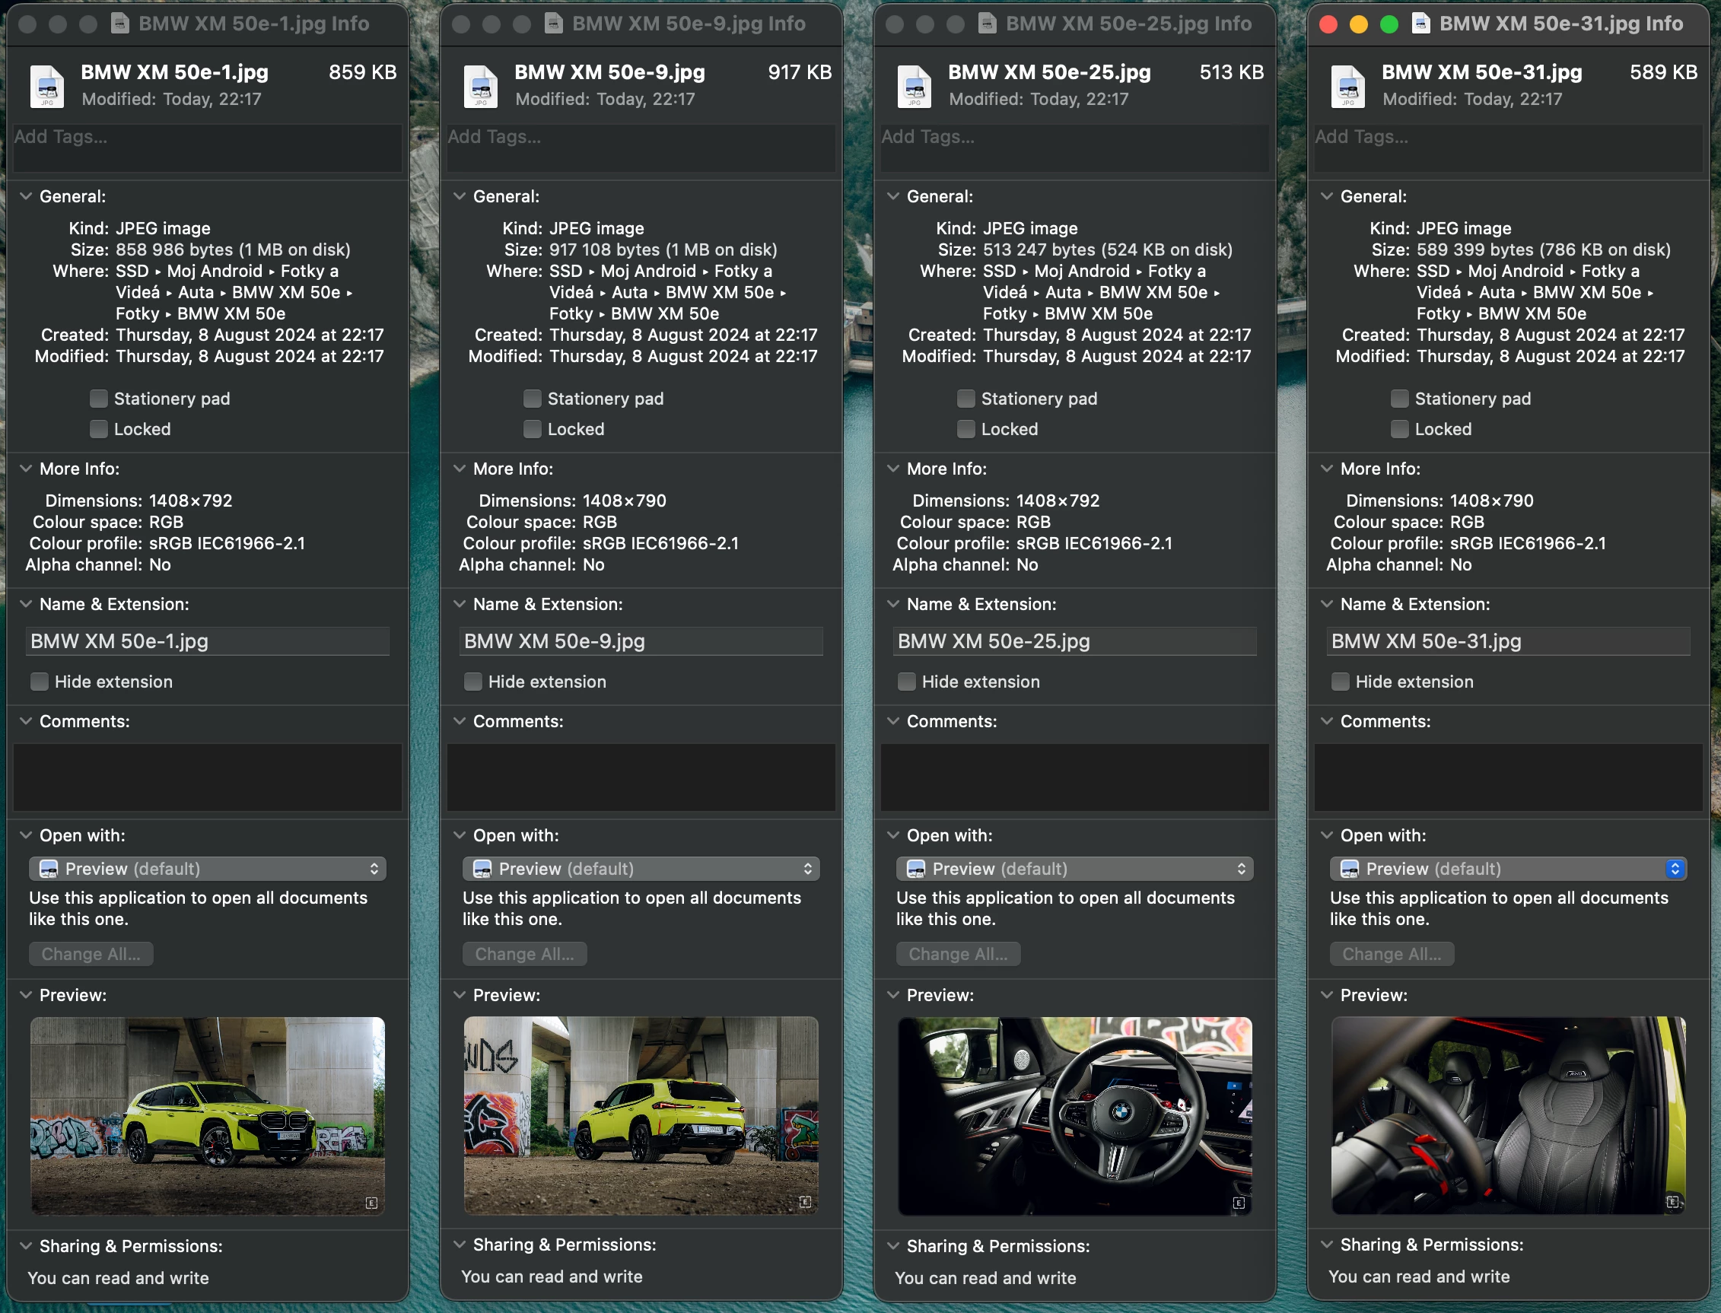Click the JPG file icon for BMW XM 50e-9.jpg
The height and width of the screenshot is (1313, 1721).
[481, 86]
